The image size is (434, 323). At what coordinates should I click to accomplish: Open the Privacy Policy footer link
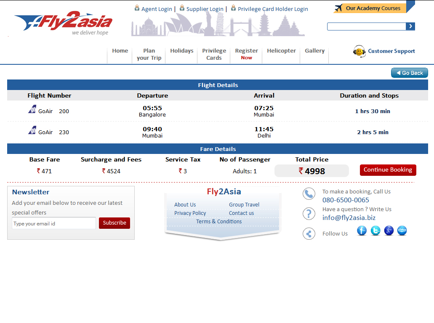pos(190,213)
